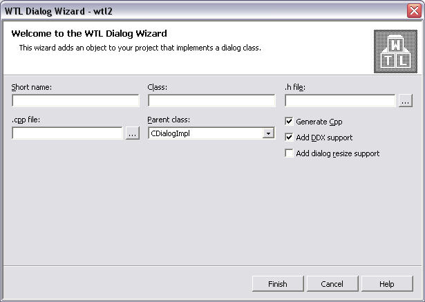
Task: Focus the .cpp file text box
Action: (x=67, y=133)
